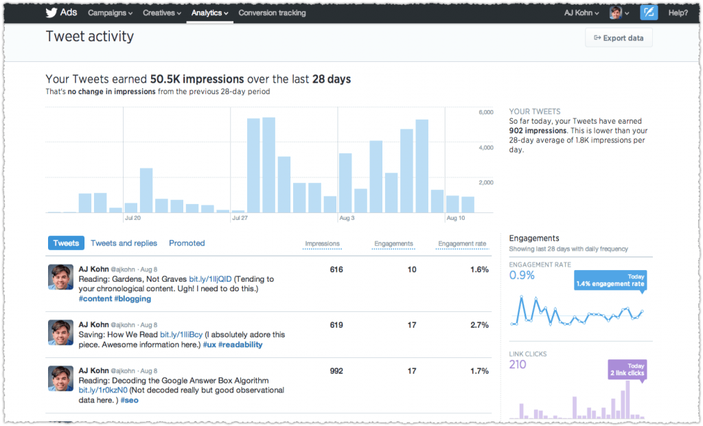The width and height of the screenshot is (703, 426).
Task: Click the avatar of the Gardens, Not Graves tweet
Action: [x=60, y=277]
